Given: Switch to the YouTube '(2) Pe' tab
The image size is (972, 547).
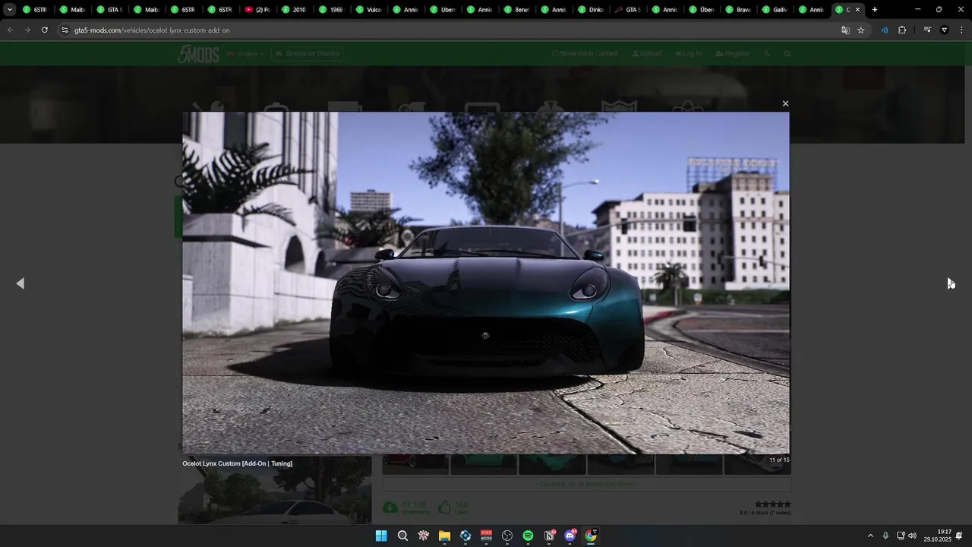Looking at the screenshot, I should click(258, 10).
